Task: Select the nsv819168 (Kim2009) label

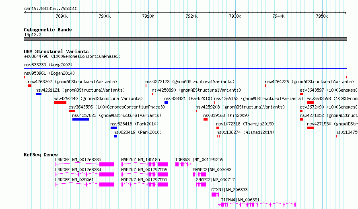Action: click(x=226, y=115)
